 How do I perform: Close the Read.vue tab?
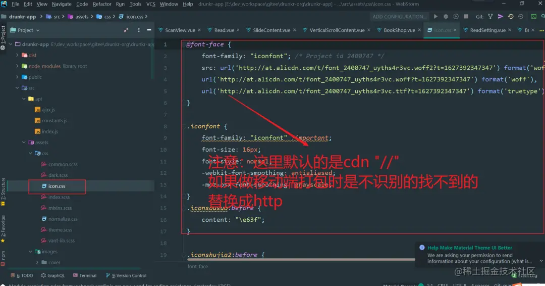pos(238,30)
